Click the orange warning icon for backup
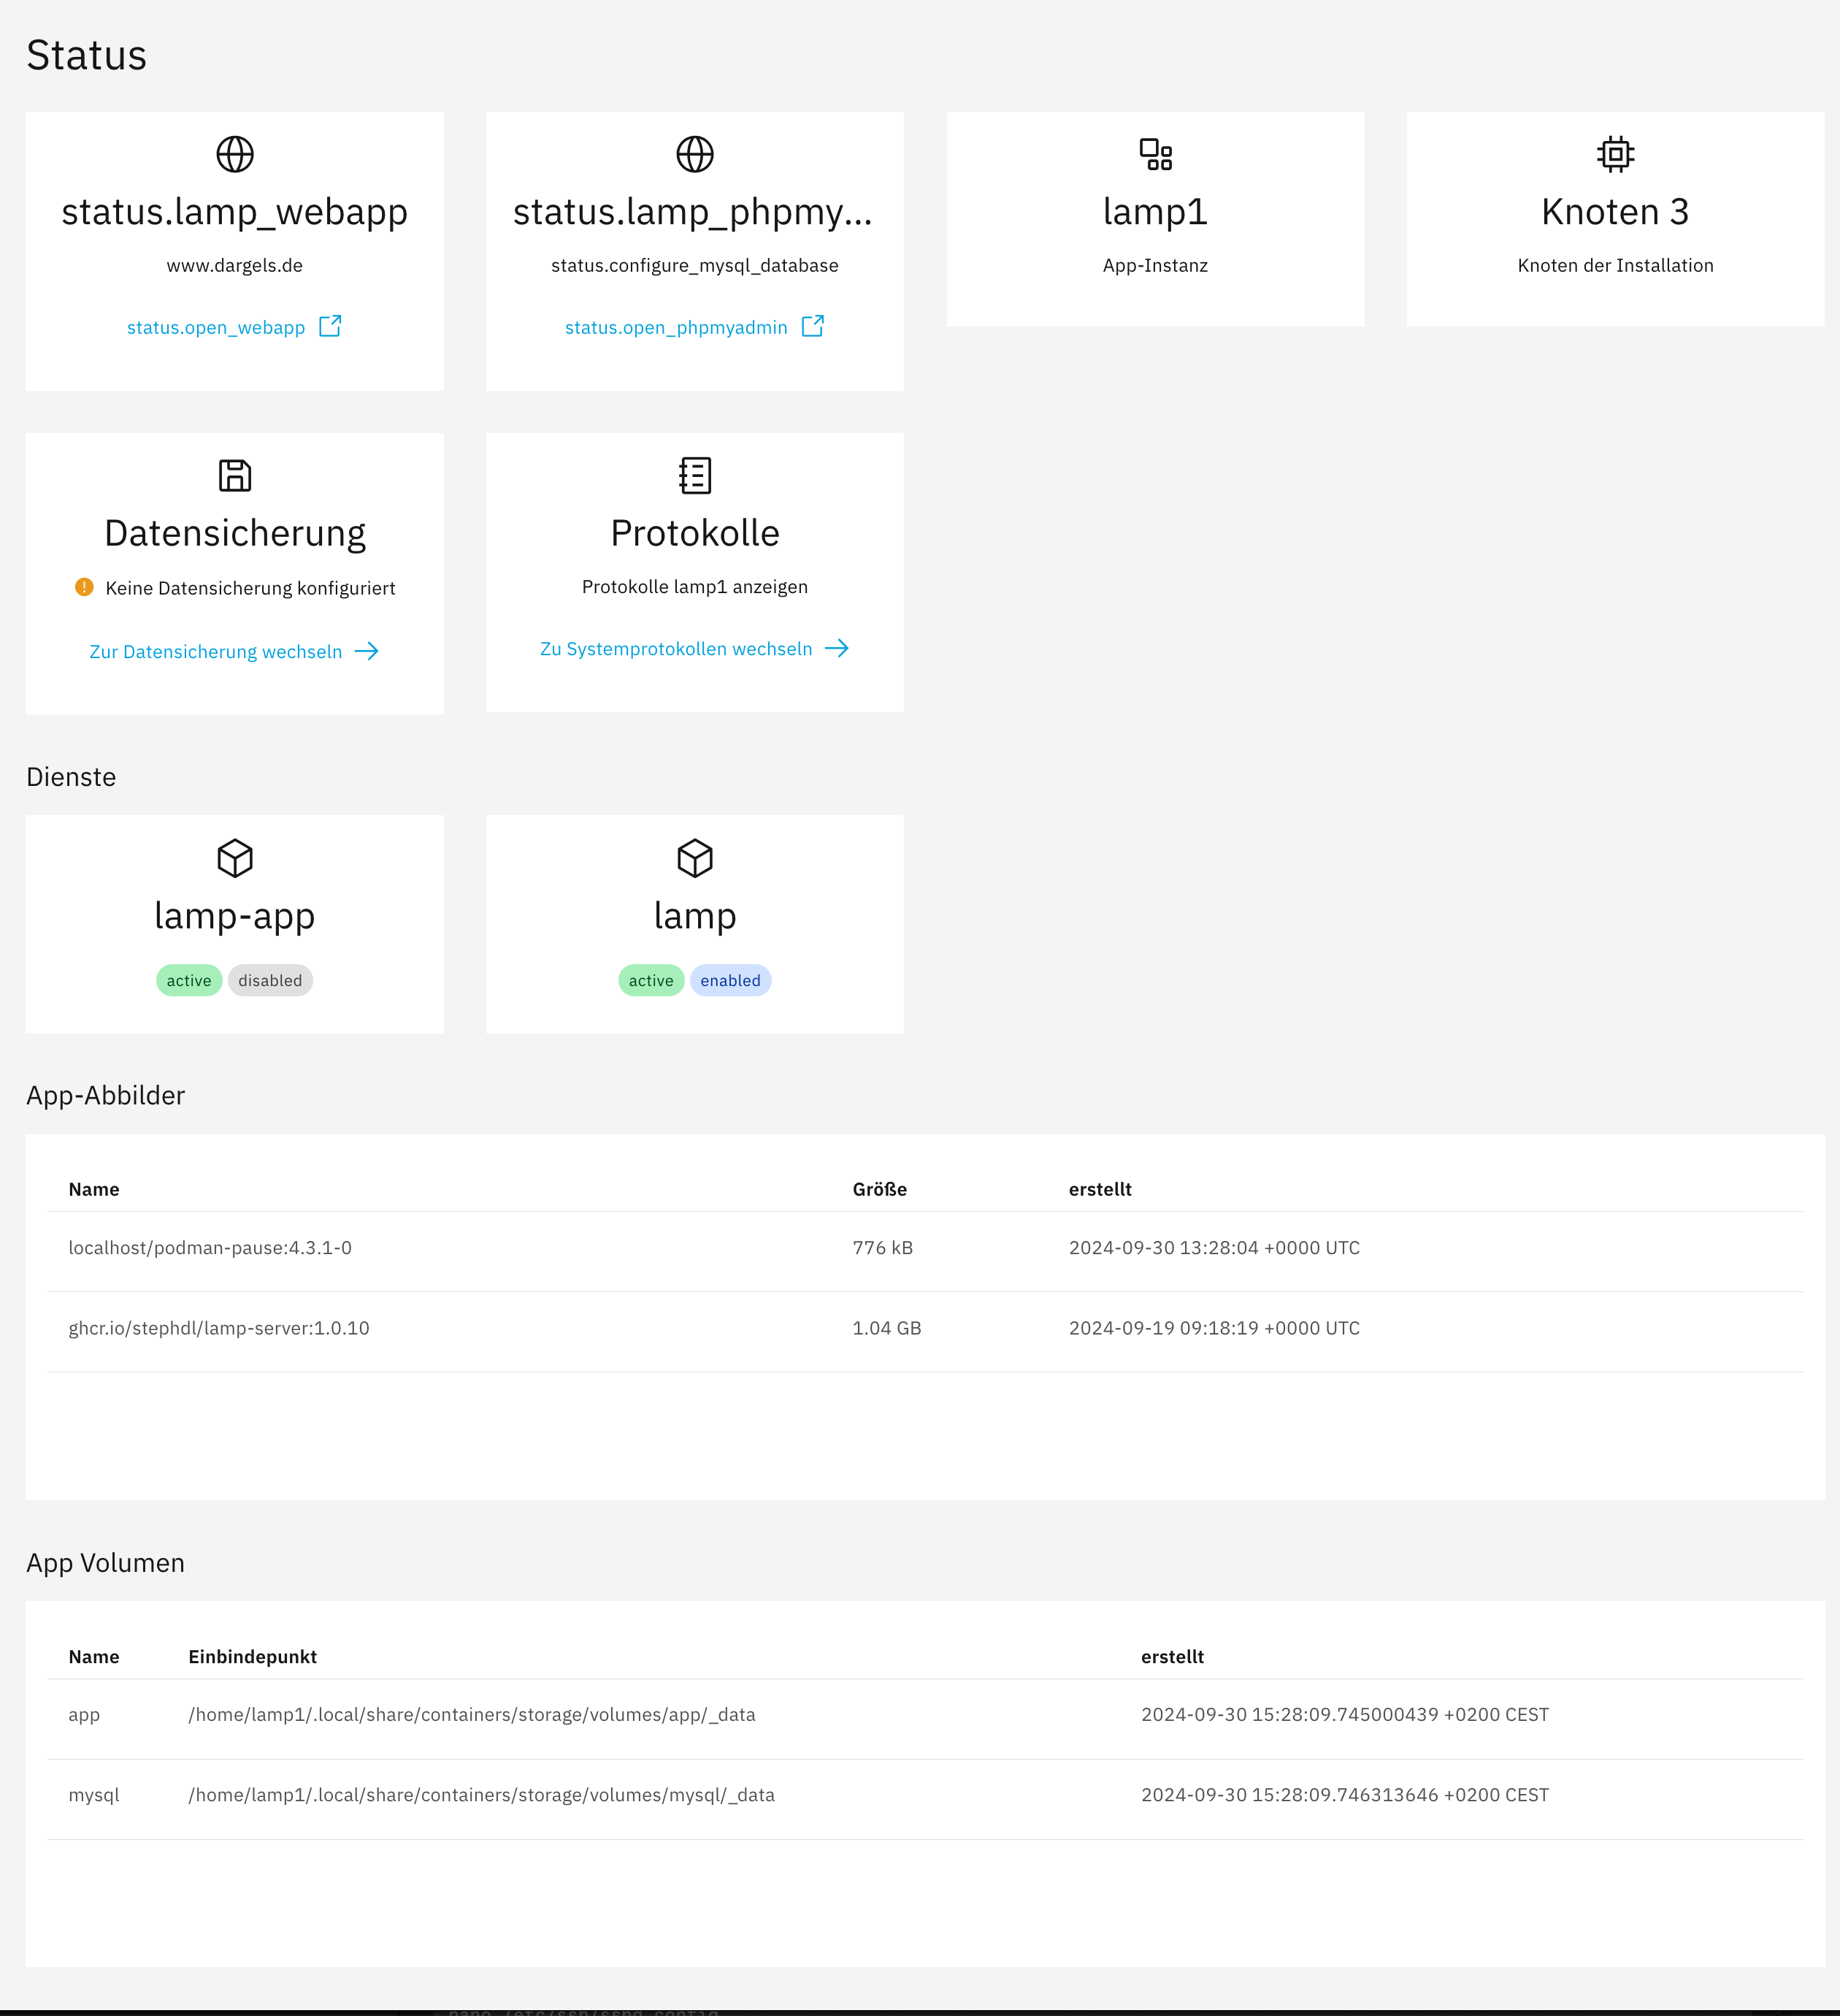 (84, 587)
